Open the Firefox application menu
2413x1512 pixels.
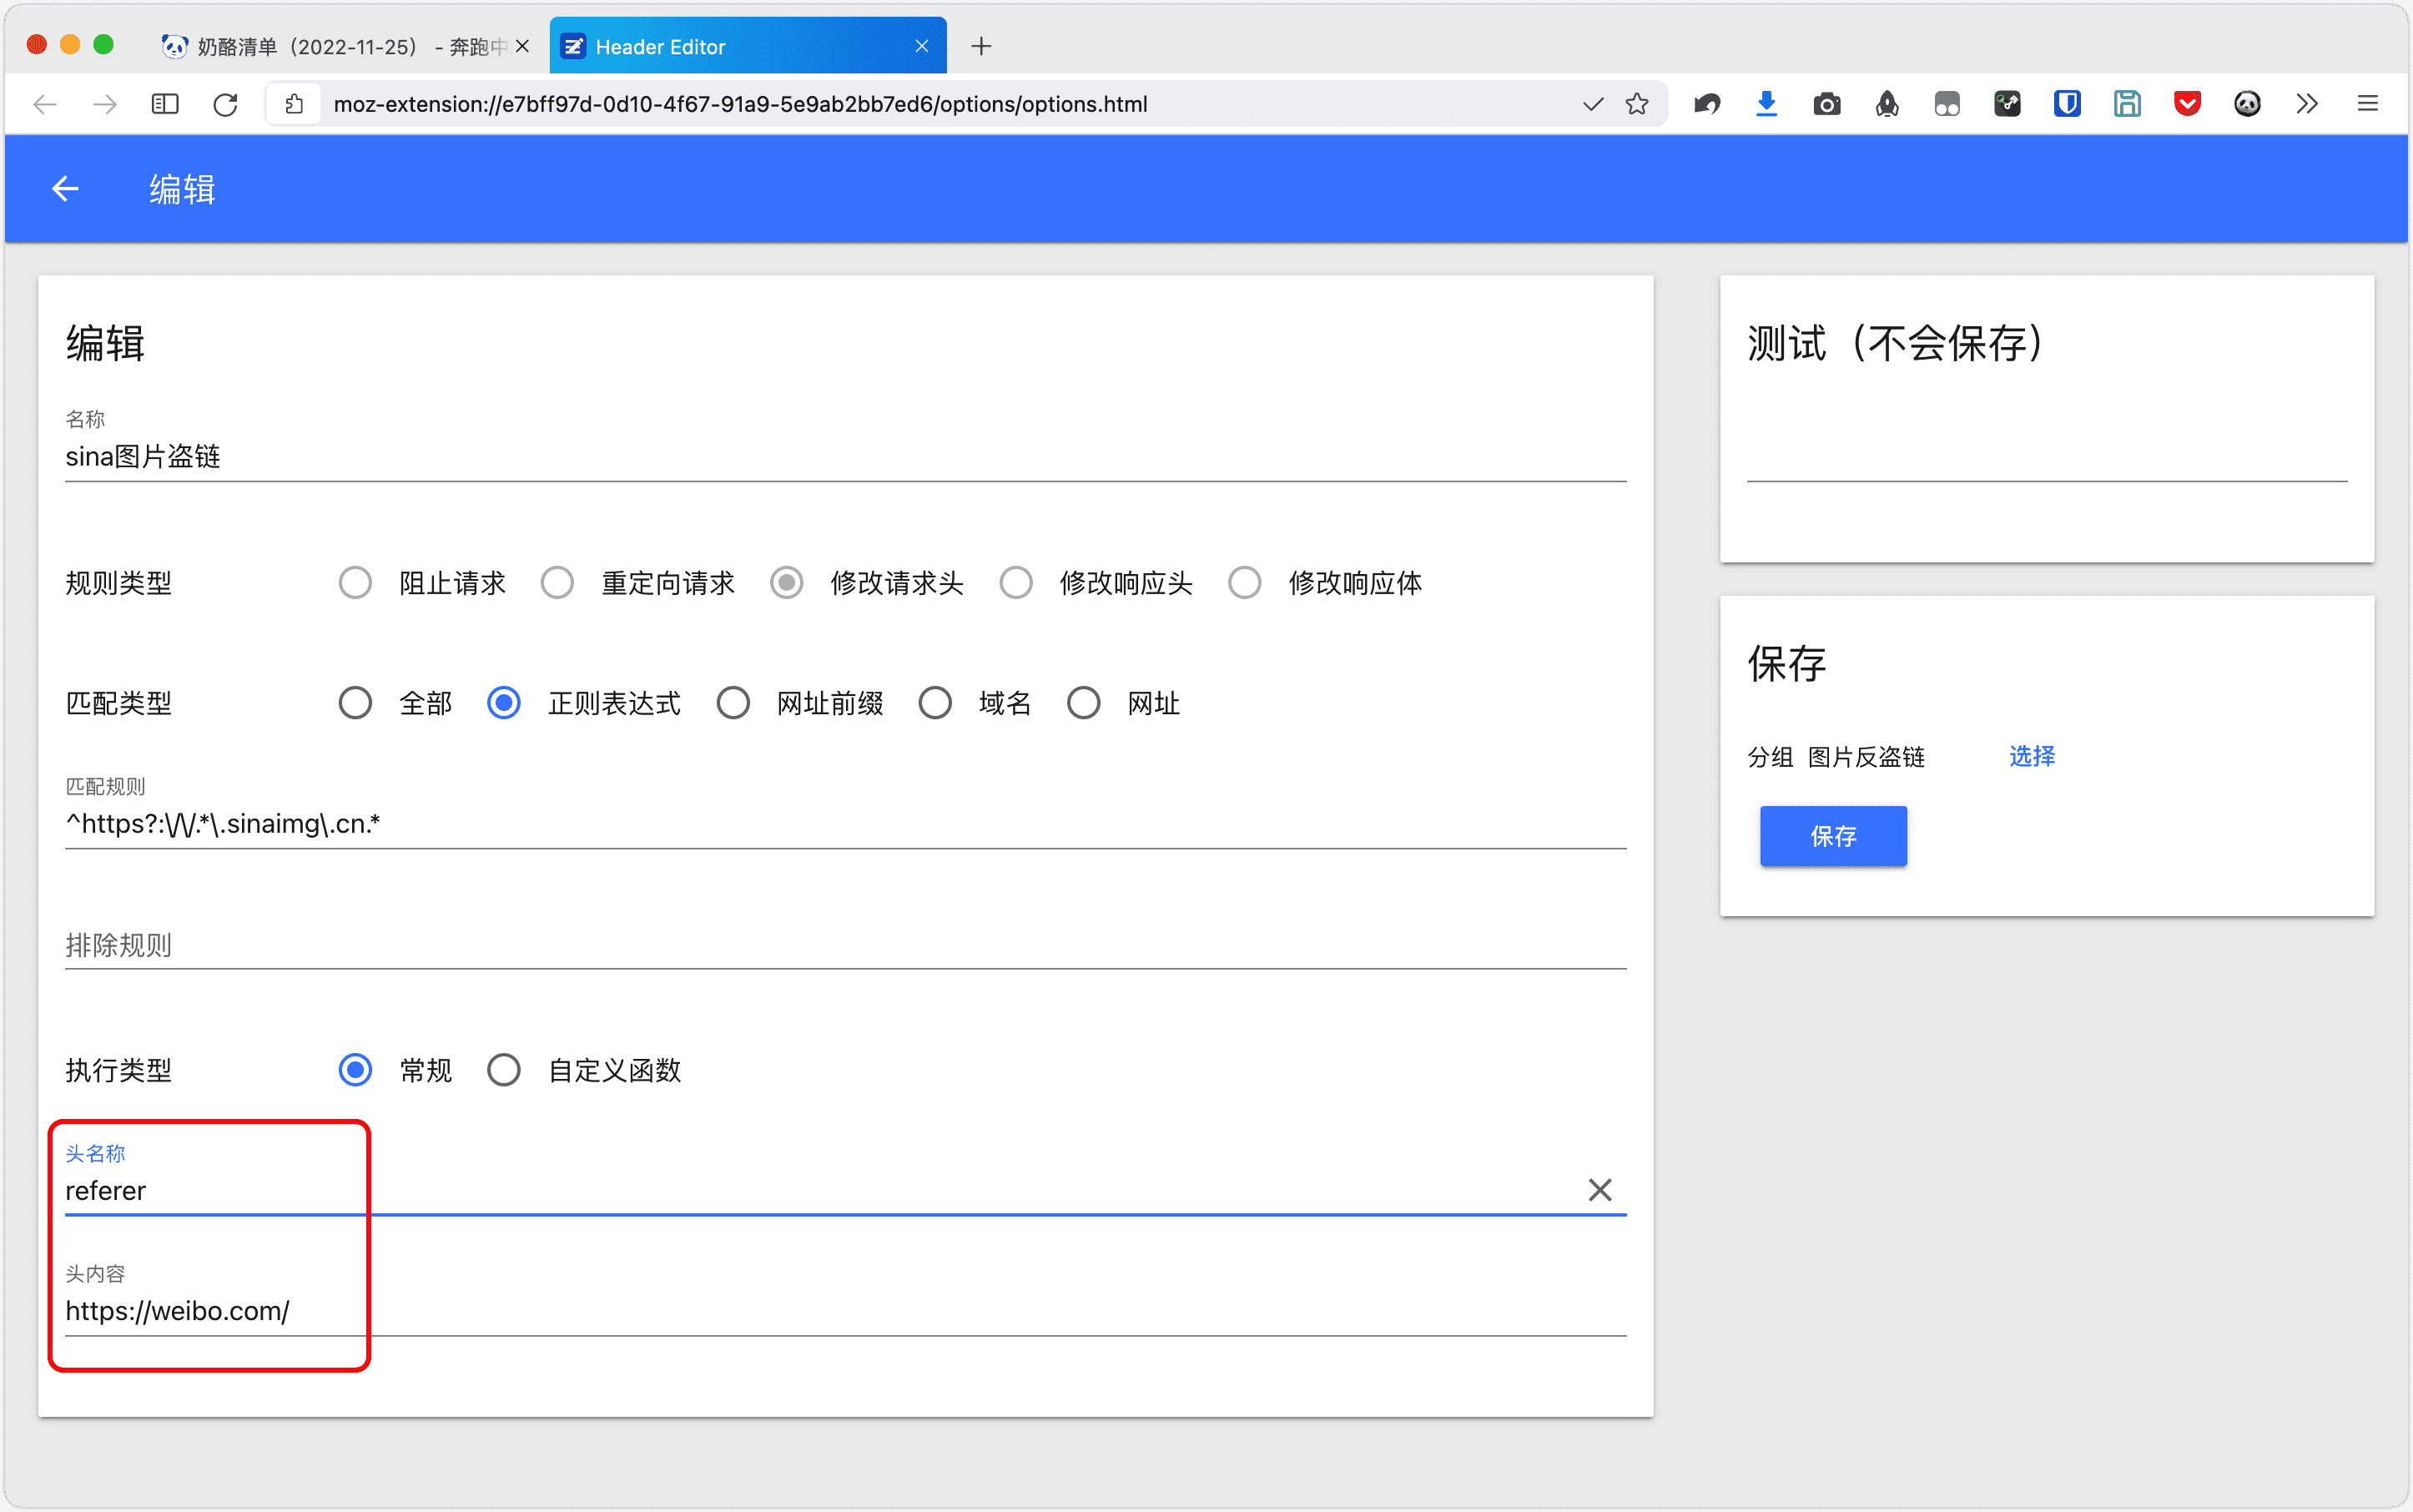tap(2369, 104)
